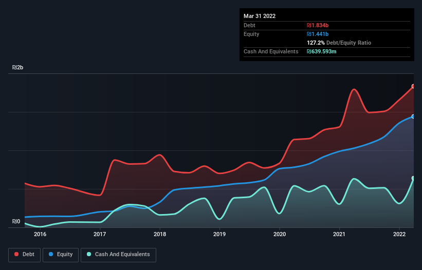The height and width of the screenshot is (270, 422).
Task: Click the 2021 x-axis label
Action: [339, 234]
